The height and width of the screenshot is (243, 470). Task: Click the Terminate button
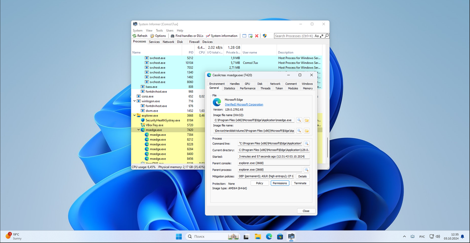point(300,183)
